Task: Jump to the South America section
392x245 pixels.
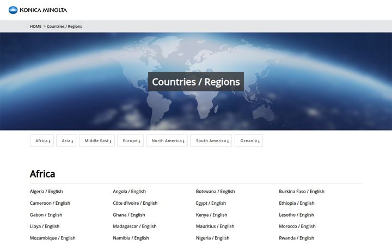Action: pyautogui.click(x=211, y=141)
